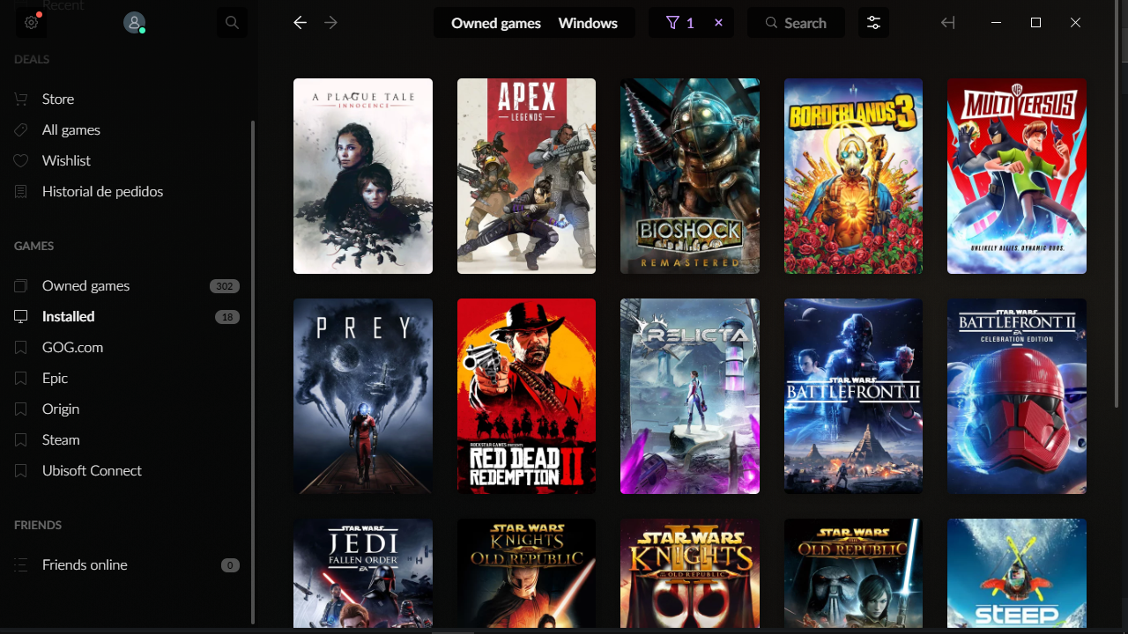Open Historial de pedidos

click(102, 191)
